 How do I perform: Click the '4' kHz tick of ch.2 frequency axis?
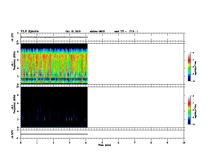18,111
